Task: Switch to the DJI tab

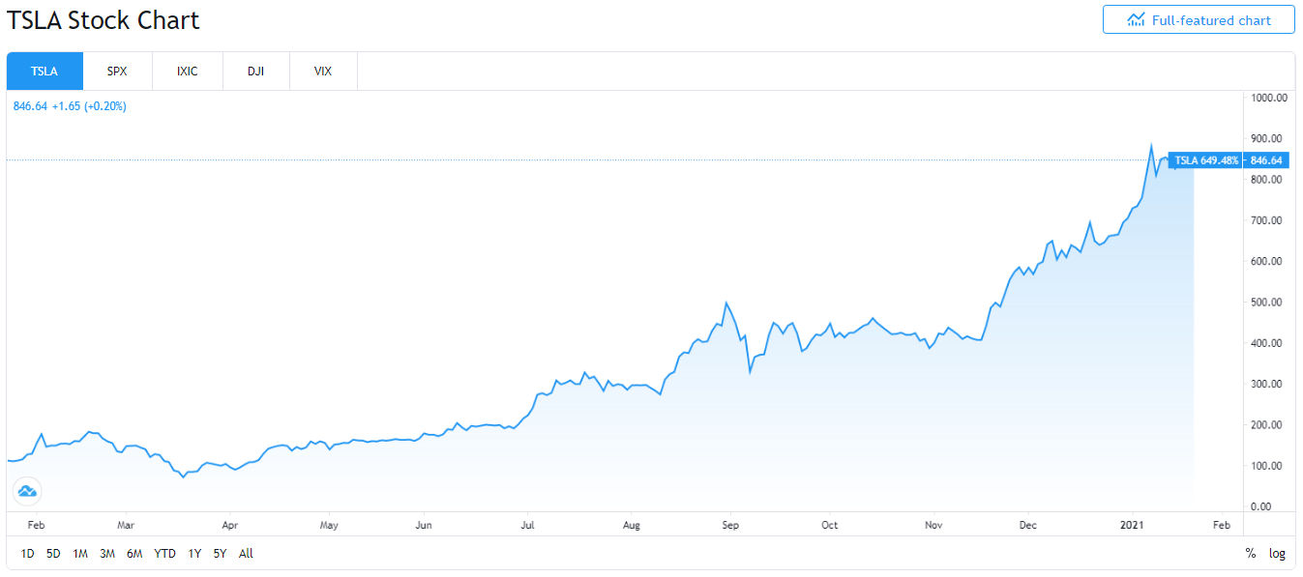Action: pyautogui.click(x=256, y=71)
